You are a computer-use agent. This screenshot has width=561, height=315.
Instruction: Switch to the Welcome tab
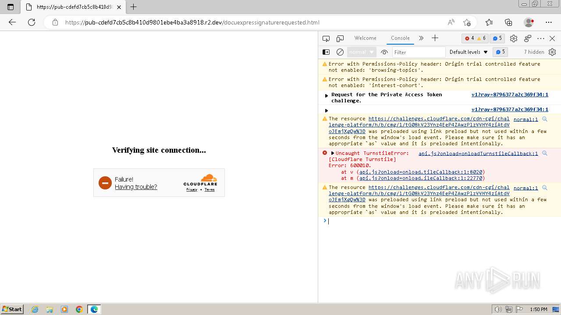point(365,38)
